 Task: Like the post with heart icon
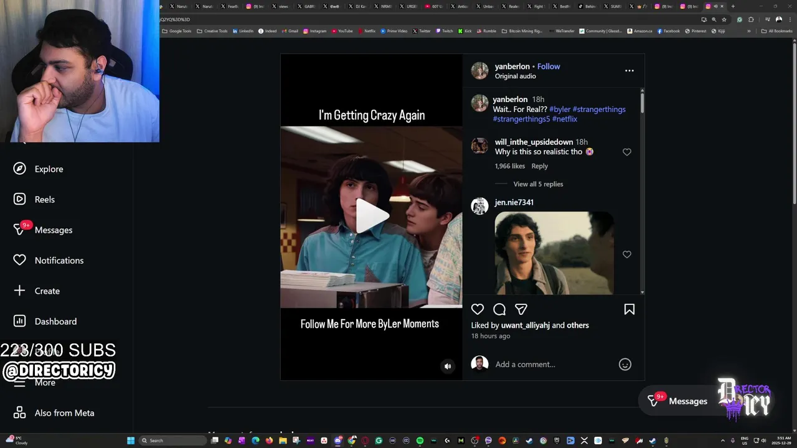coord(478,309)
